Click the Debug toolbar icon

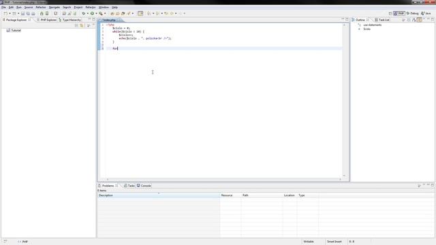(x=83, y=14)
